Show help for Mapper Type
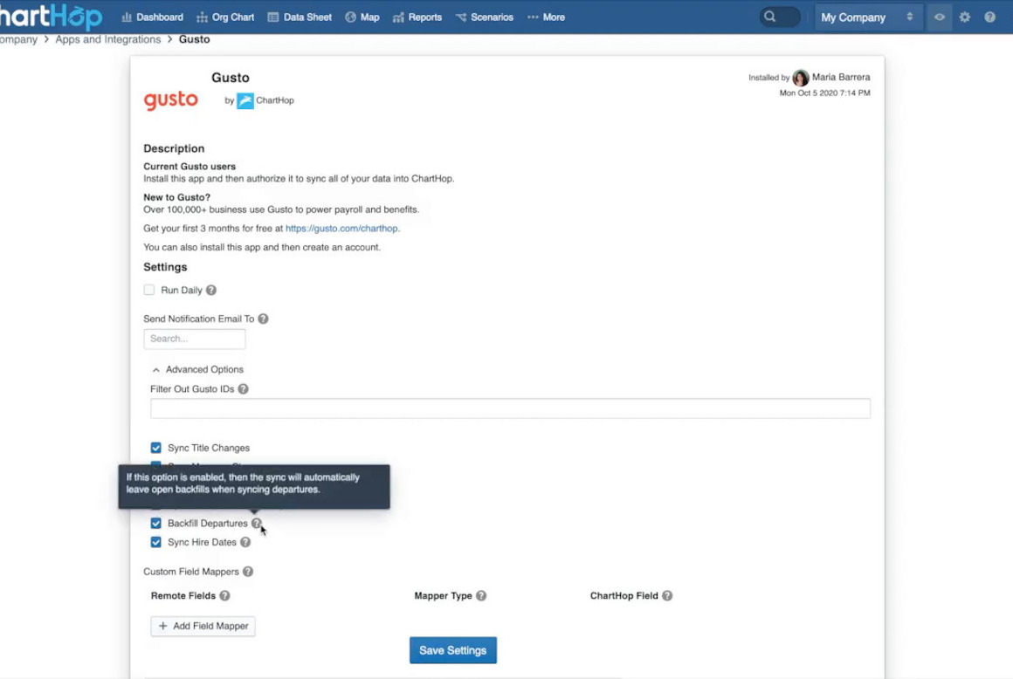This screenshot has height=679, width=1013. point(481,596)
